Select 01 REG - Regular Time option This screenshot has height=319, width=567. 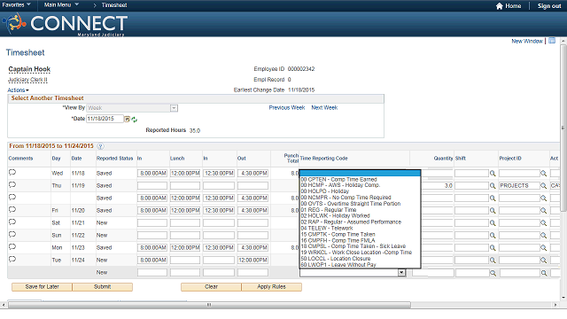(329, 210)
